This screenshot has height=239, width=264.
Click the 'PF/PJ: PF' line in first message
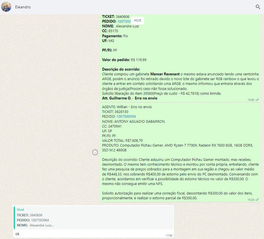coord(109,50)
